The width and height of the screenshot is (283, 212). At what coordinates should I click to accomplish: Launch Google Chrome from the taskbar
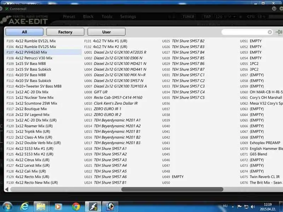click(76, 207)
